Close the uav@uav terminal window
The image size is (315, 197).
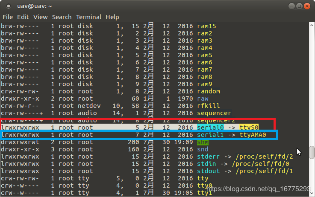click(307, 6)
